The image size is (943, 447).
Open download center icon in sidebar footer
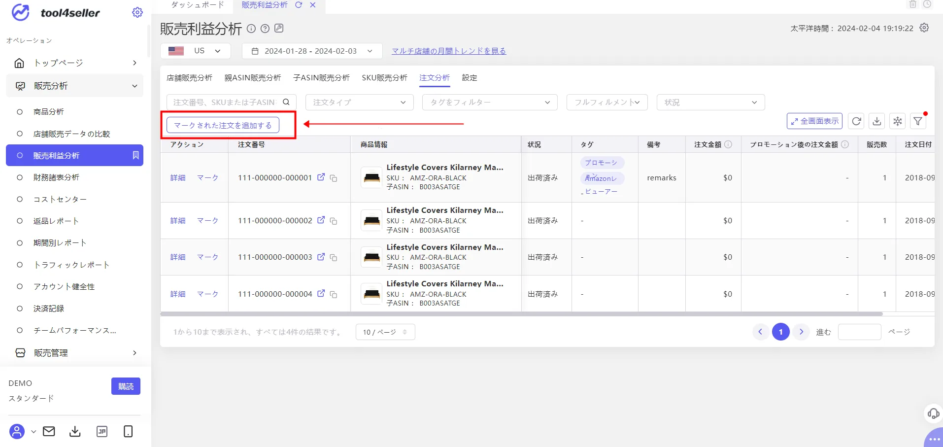[x=75, y=431]
